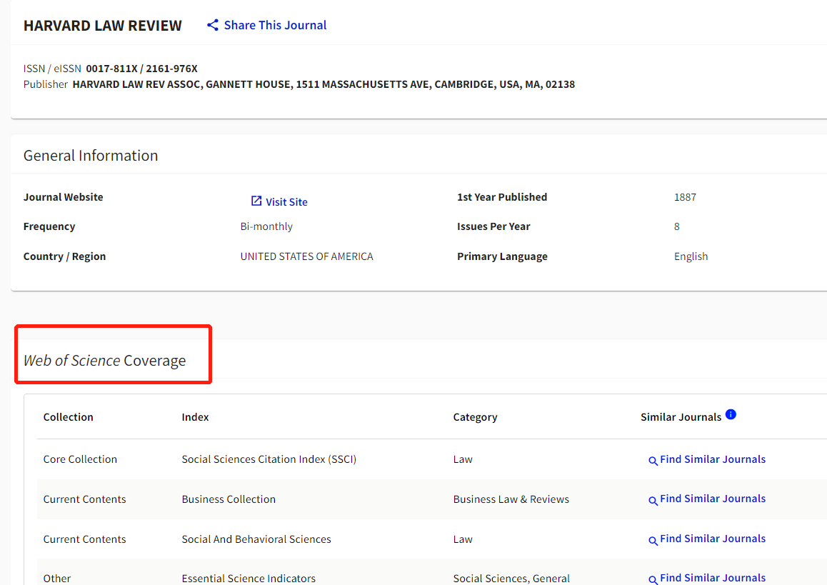827x585 pixels.
Task: Find similar journals for Social Sciences Citation Index
Action: pyautogui.click(x=713, y=459)
